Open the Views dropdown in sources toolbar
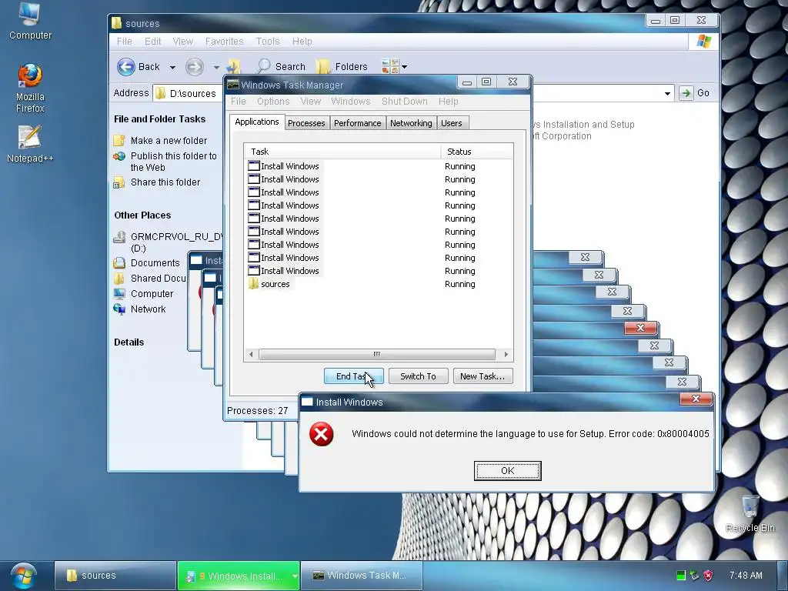The width and height of the screenshot is (788, 591). (x=394, y=66)
